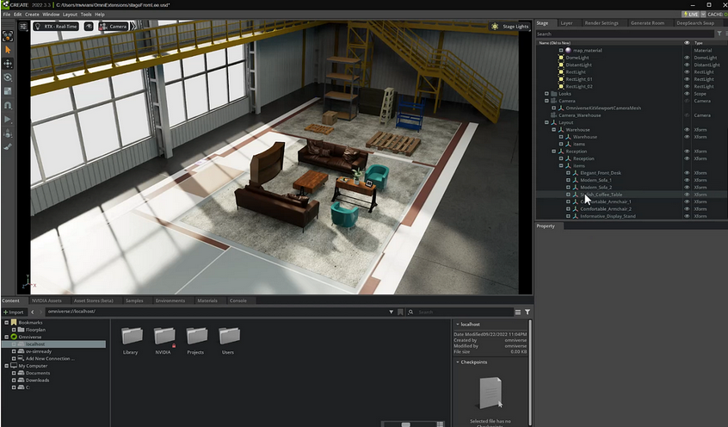728x427 pixels.
Task: Expand the Downloads node in Content tree
Action: (x=14, y=380)
